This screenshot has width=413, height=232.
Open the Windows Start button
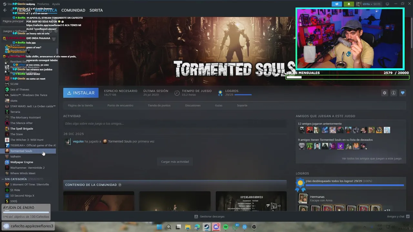(159, 227)
